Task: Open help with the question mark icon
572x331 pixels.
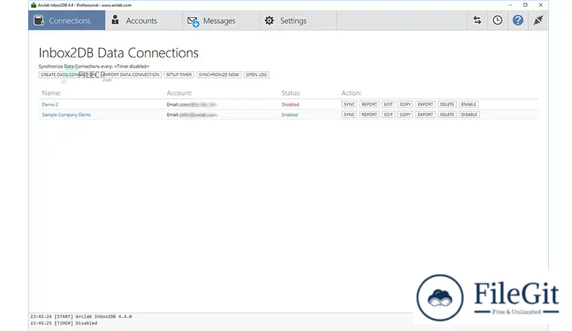Action: click(x=518, y=20)
